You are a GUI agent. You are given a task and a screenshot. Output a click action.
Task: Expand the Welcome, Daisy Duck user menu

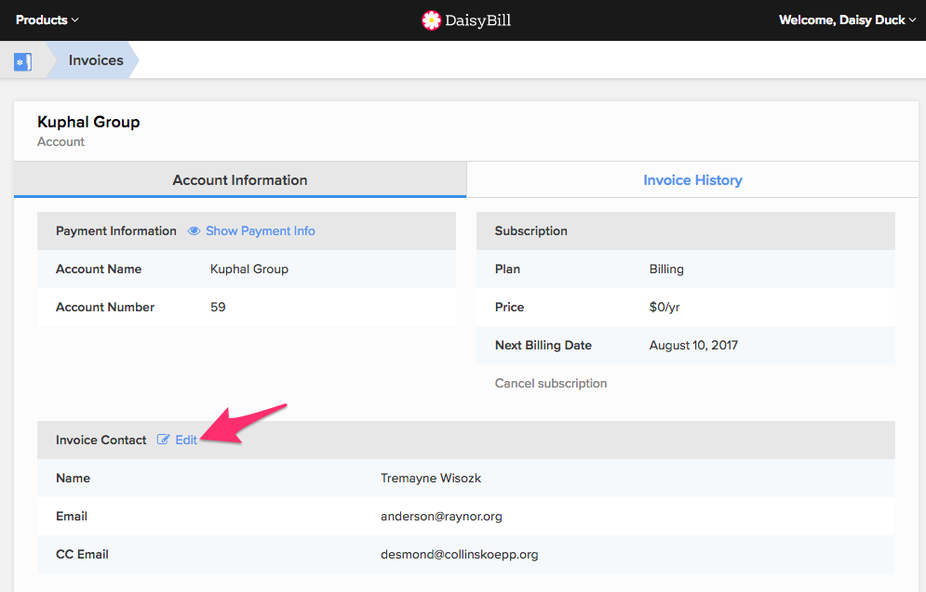point(848,20)
